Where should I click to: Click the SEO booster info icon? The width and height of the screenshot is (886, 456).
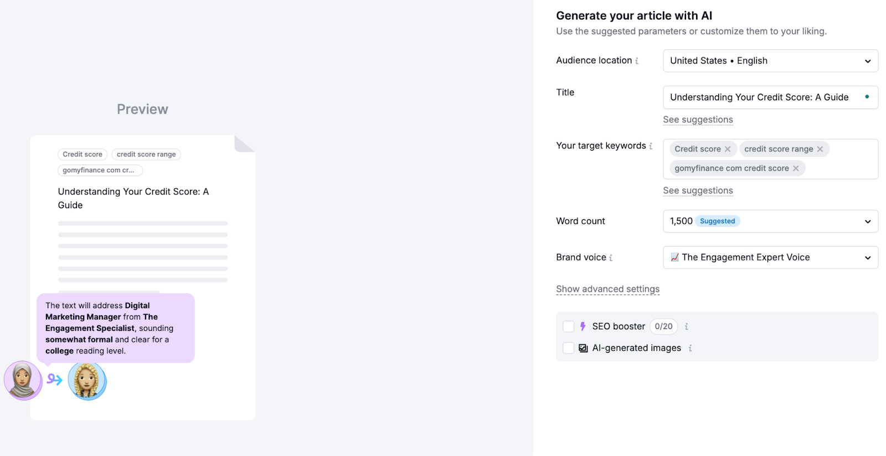click(x=687, y=327)
